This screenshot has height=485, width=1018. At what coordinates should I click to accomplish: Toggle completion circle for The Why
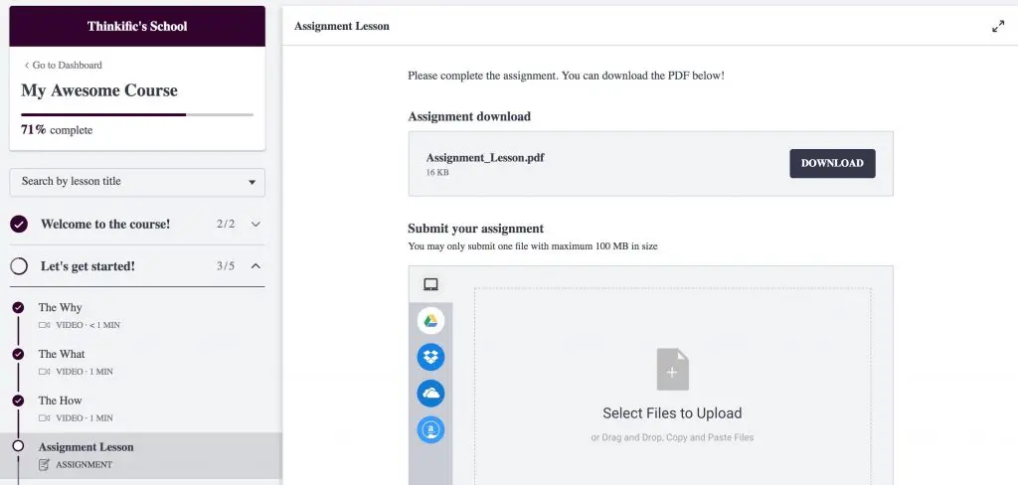click(18, 308)
